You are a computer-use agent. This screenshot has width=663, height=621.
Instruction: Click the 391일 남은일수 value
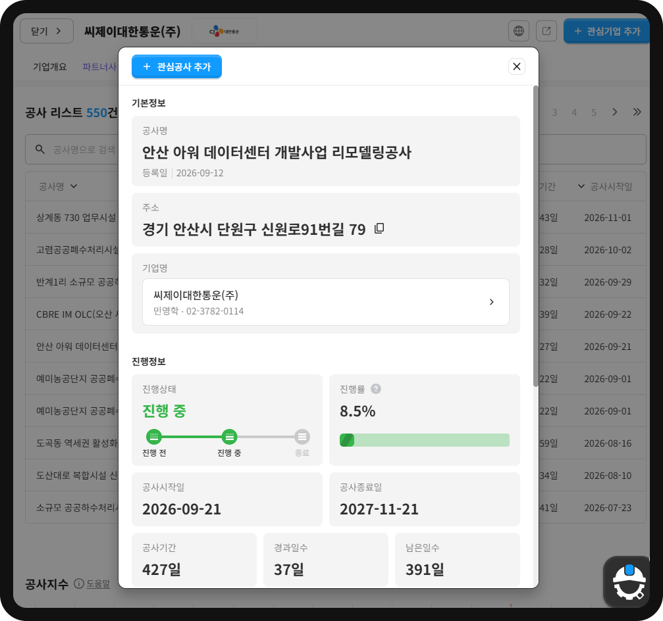click(x=425, y=570)
